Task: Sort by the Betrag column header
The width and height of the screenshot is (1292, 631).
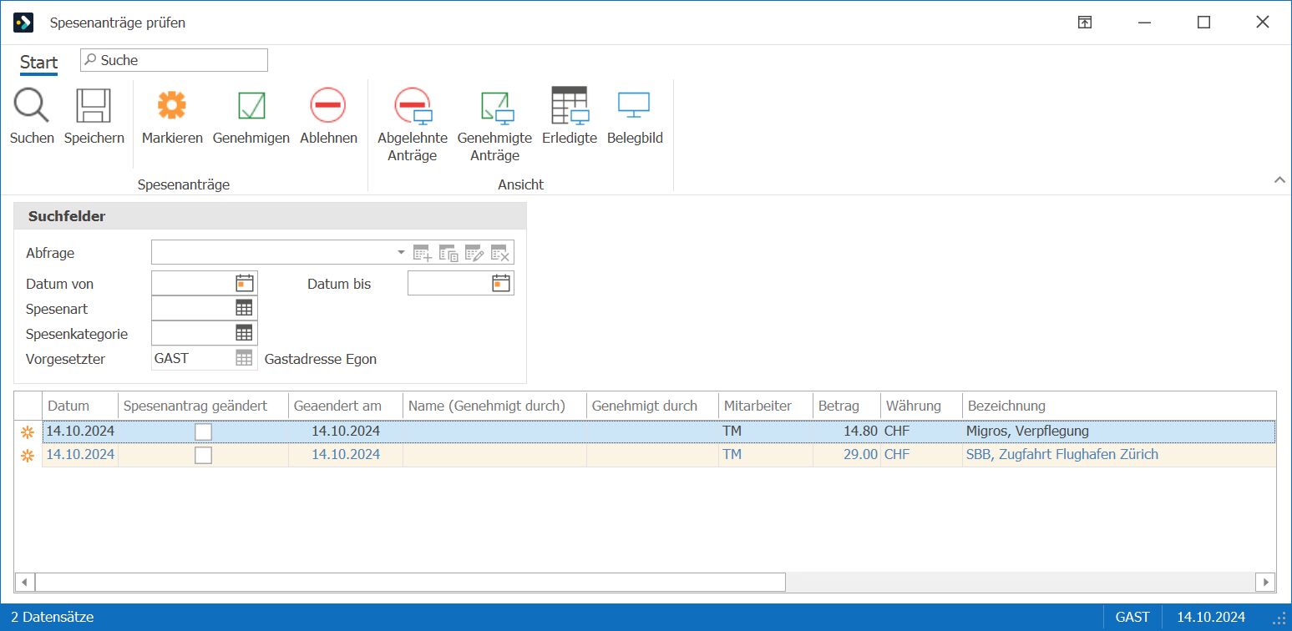Action: (x=847, y=406)
